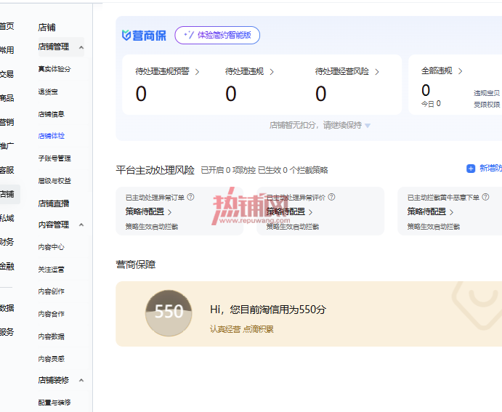Expand the 店铺暂无扣分 dropdown triangle
The image size is (502, 412).
pos(368,126)
